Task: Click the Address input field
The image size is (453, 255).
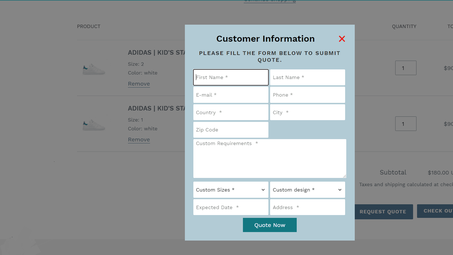Action: click(x=307, y=207)
